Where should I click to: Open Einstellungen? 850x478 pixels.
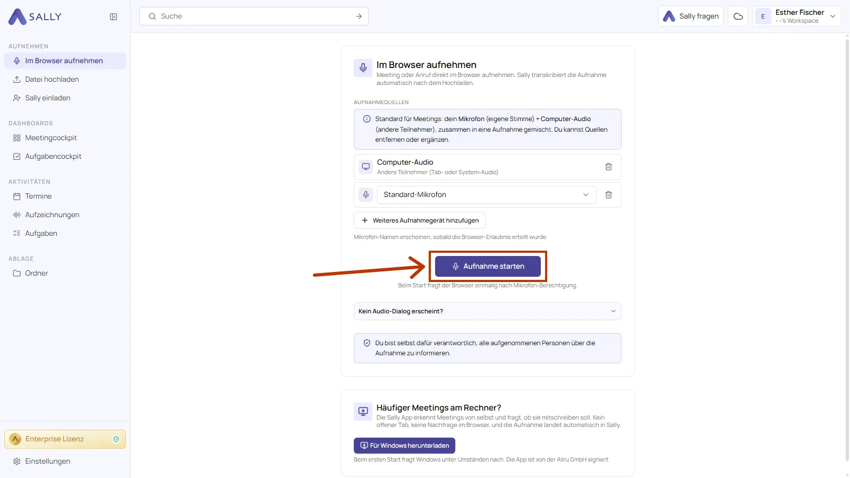[x=65, y=461]
